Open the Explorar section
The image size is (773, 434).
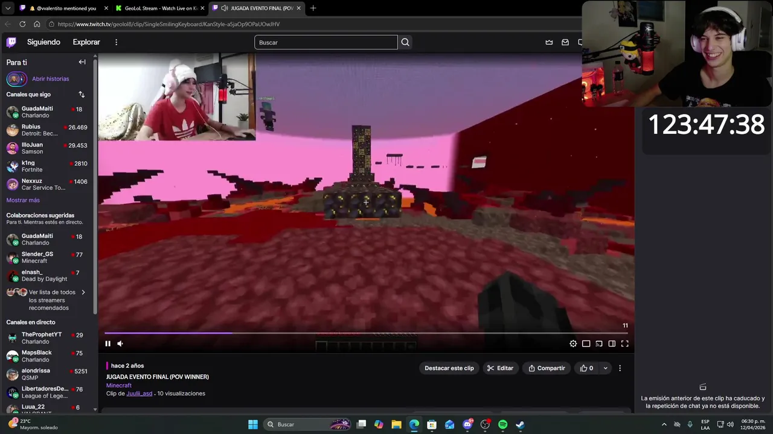click(86, 42)
